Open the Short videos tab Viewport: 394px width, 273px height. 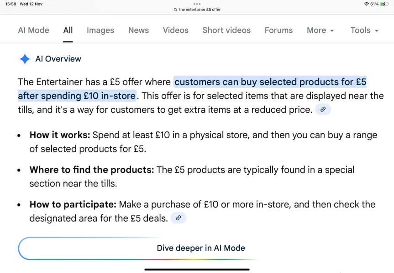tap(226, 30)
